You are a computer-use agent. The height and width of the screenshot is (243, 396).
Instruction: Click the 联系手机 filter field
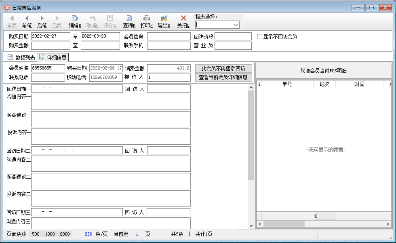169,46
